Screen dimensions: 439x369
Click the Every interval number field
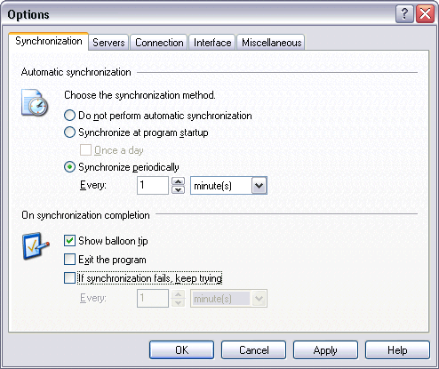(x=153, y=186)
